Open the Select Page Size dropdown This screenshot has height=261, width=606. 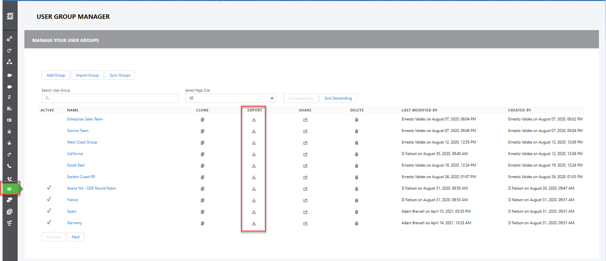pyautogui.click(x=230, y=98)
